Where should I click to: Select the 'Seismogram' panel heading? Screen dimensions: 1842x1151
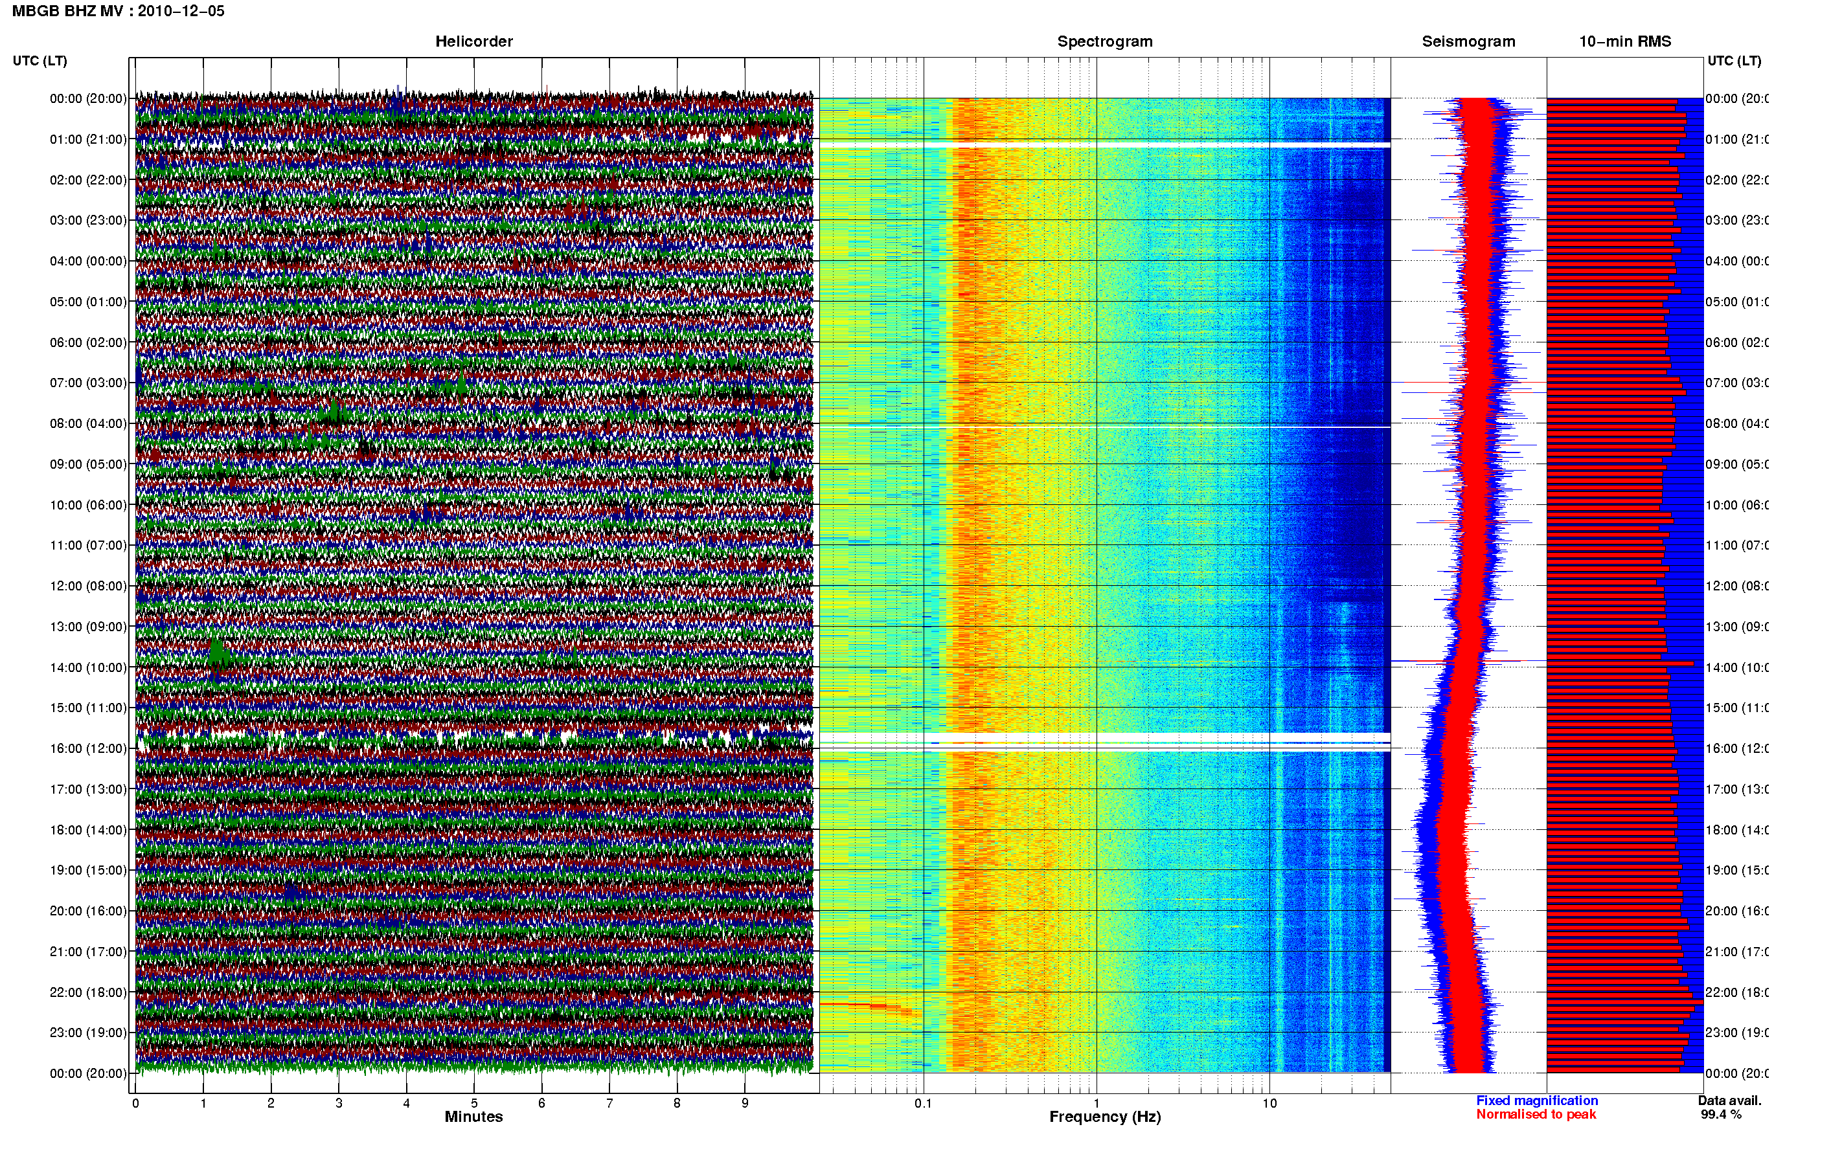[1468, 41]
